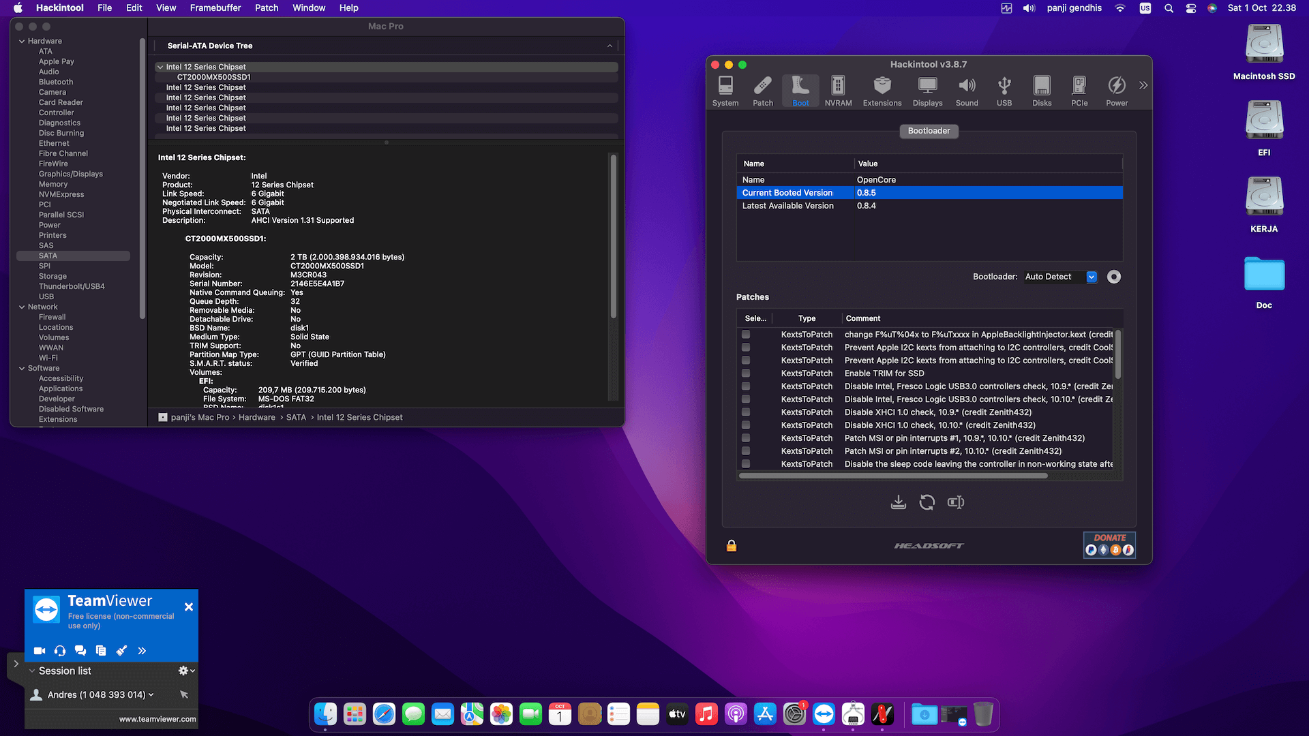1309x736 pixels.
Task: Select Graphics/Displays in sidebar
Action: [71, 174]
